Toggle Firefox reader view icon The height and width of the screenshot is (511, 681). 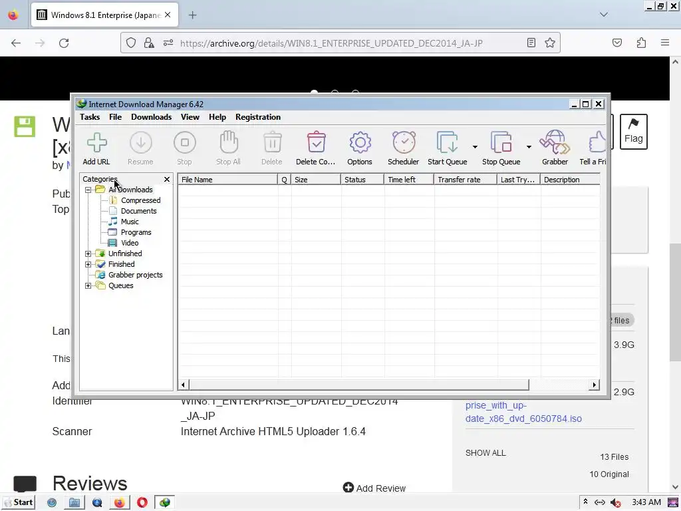tap(531, 43)
